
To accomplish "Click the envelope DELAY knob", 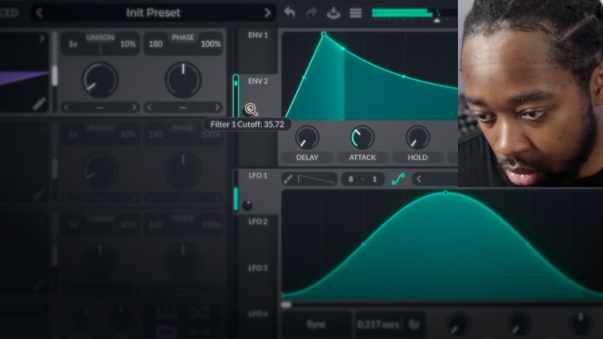I will tap(307, 138).
